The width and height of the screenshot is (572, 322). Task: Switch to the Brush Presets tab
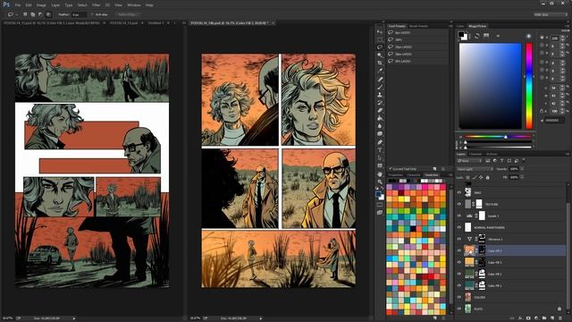tap(418, 26)
